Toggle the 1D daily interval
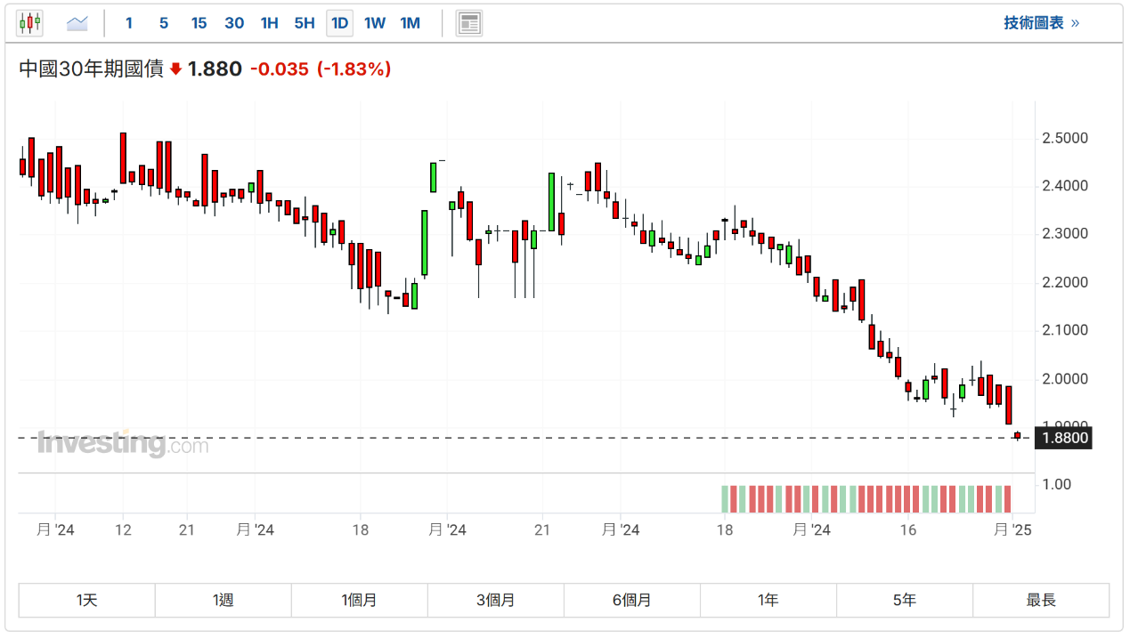The image size is (1130, 638). tap(339, 23)
